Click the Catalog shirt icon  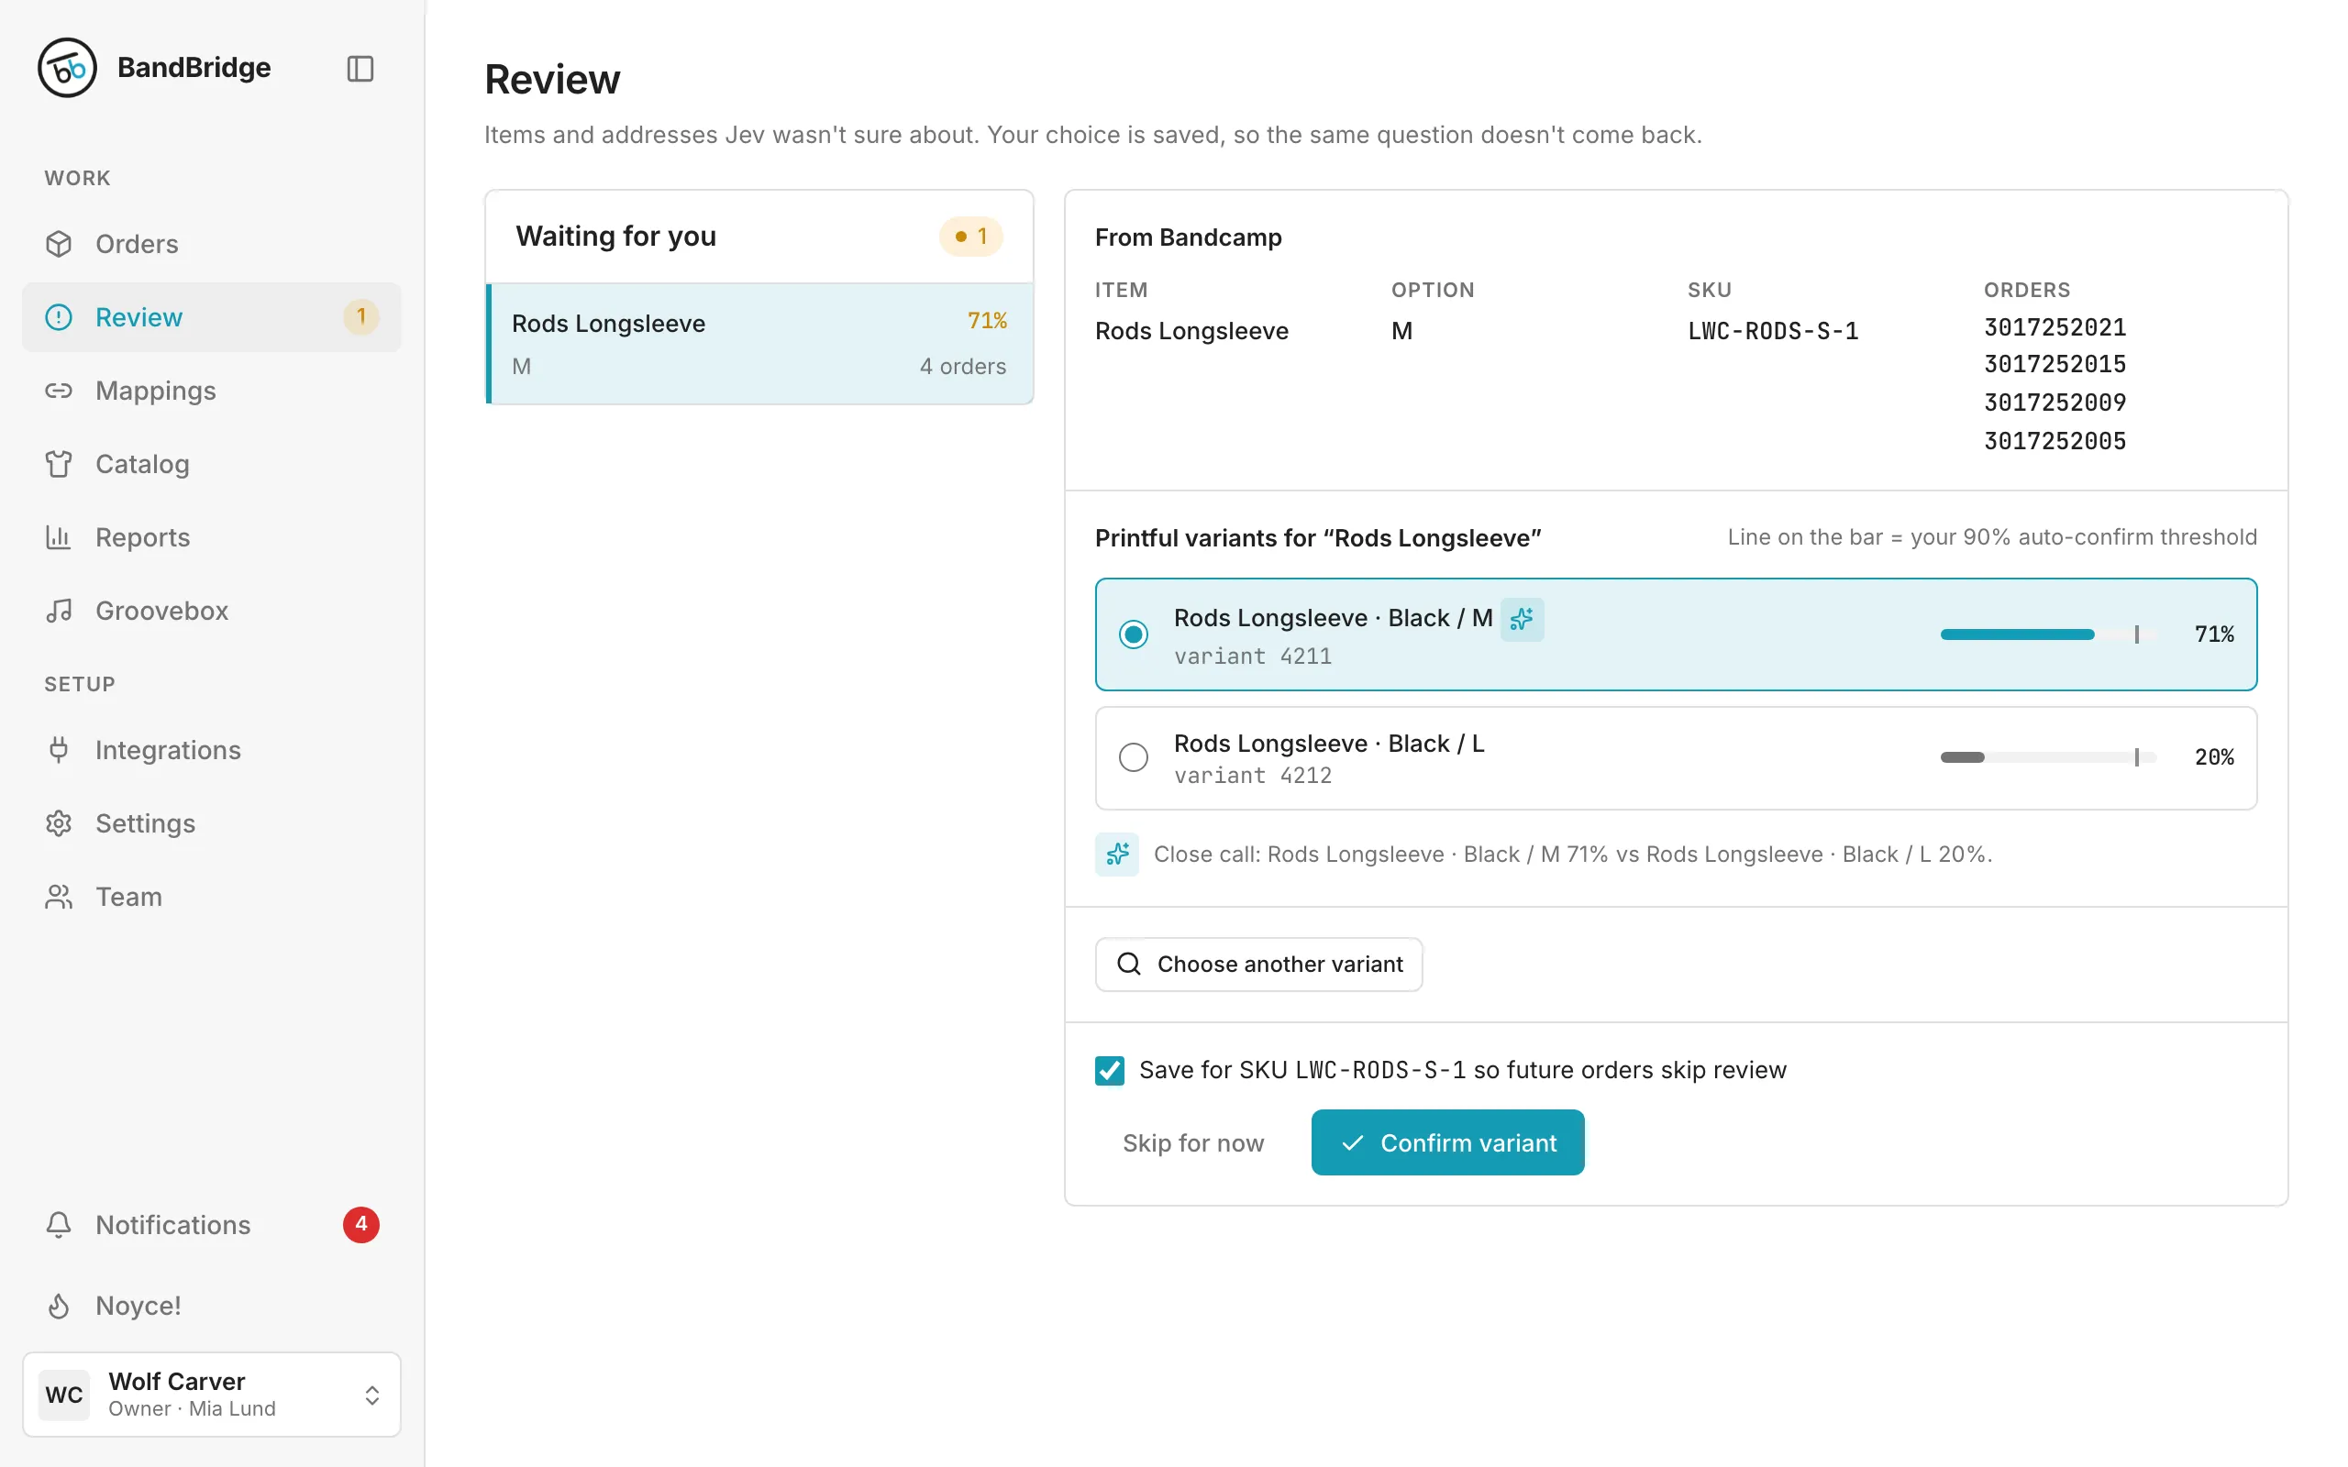pyautogui.click(x=58, y=464)
